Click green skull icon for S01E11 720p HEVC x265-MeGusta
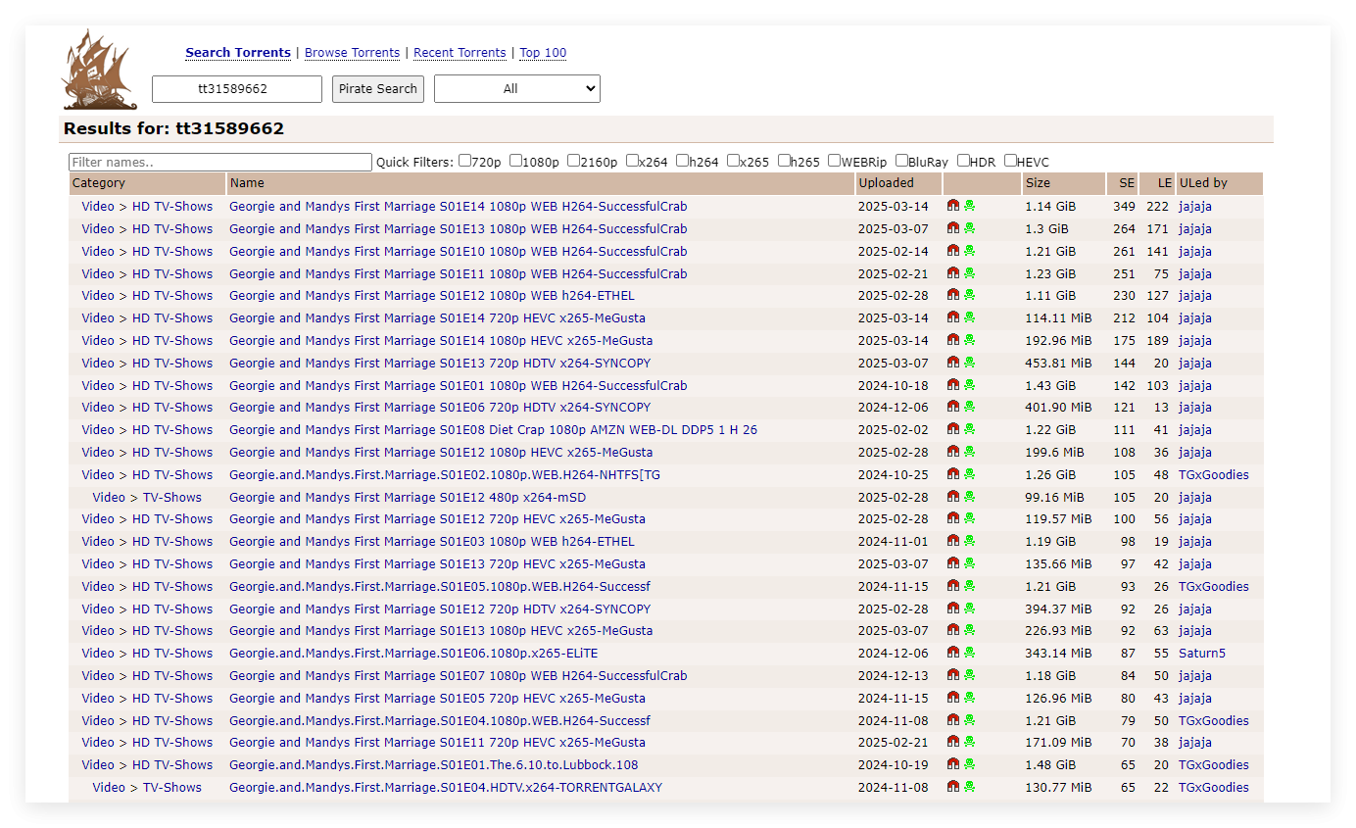The image size is (1356, 828). pos(970,742)
